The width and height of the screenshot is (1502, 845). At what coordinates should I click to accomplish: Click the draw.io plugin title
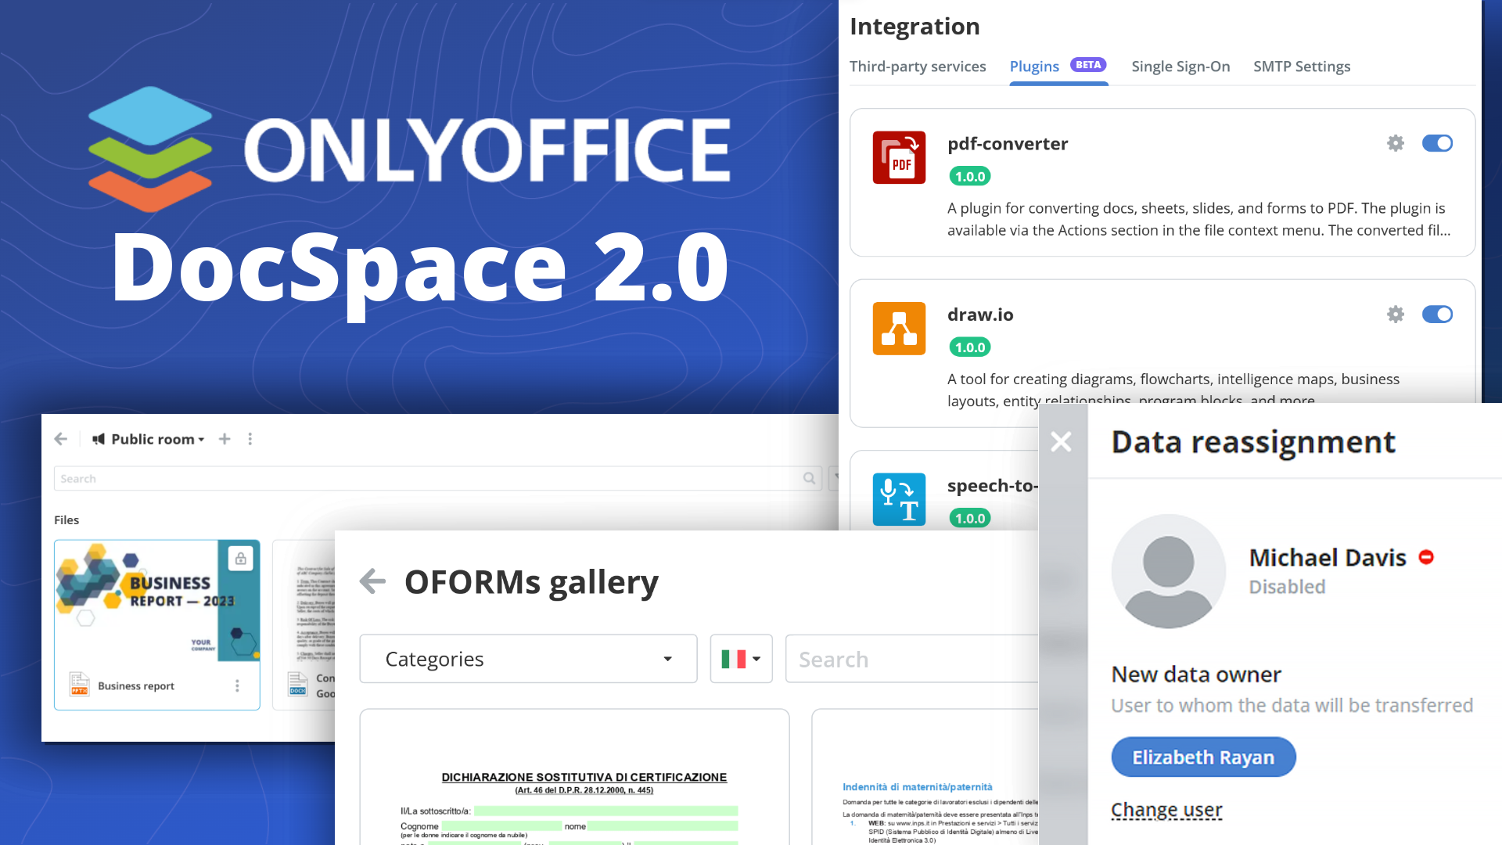tap(980, 315)
